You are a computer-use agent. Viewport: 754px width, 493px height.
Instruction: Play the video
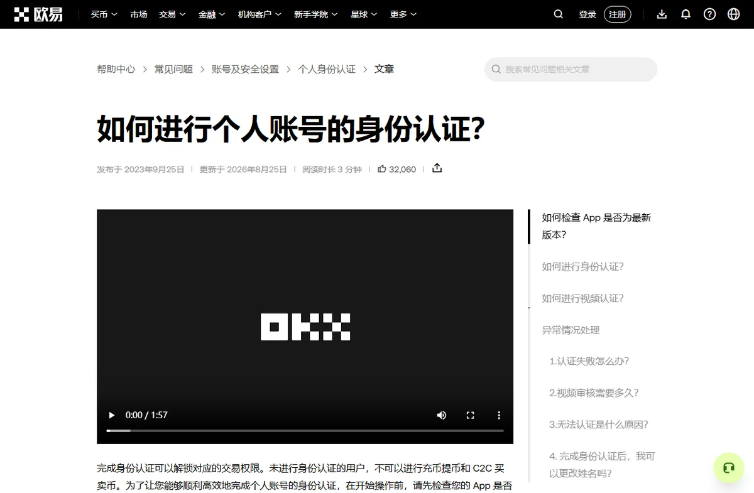(112, 415)
